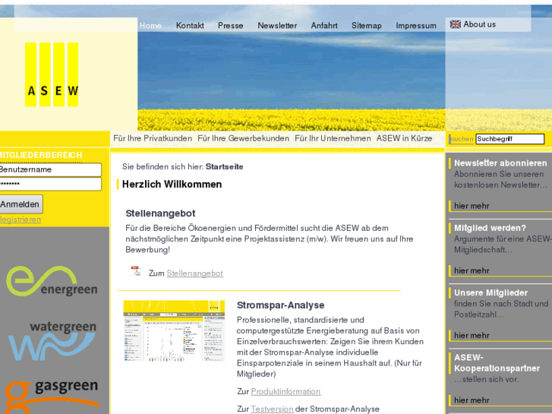Screen dimensions: 552x414
Task: Click the ASEW logo
Action: click(52, 74)
